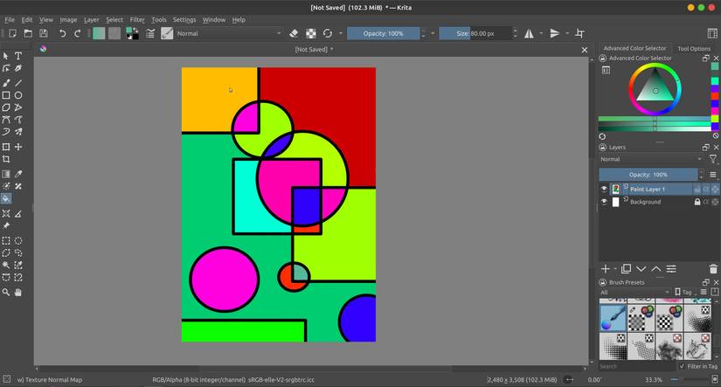Delete the layer with the trash icon
The image size is (721, 387).
point(714,269)
